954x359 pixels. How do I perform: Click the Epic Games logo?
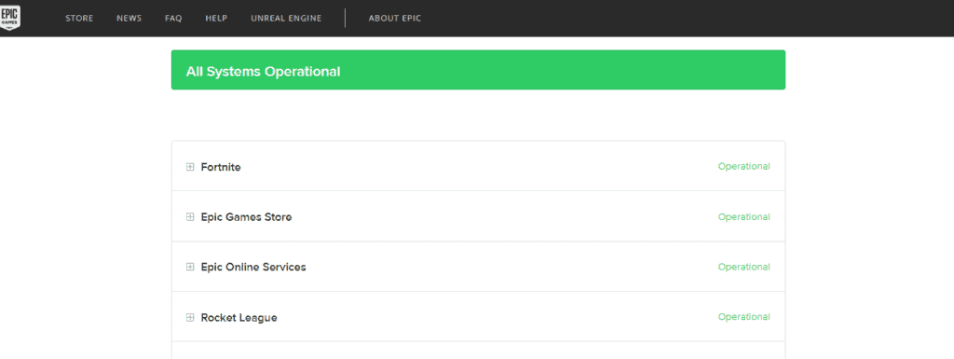coord(10,17)
